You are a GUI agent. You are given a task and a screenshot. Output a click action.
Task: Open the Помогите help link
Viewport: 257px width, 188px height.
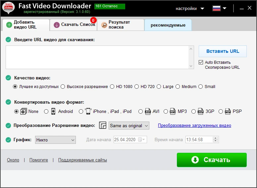39,160
